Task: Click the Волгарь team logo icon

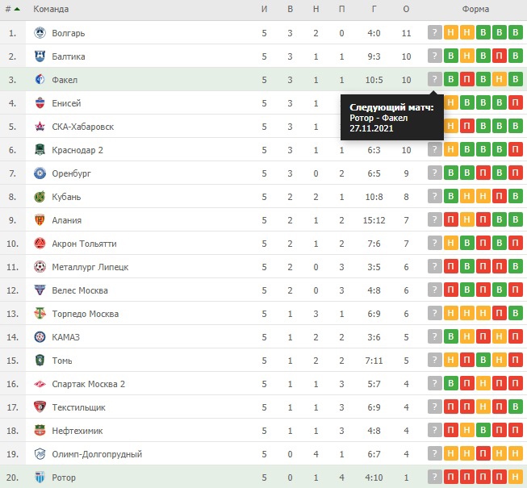Action: (40, 33)
